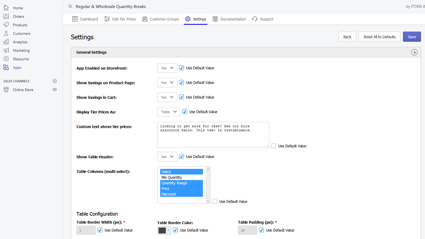Screen dimensions: 425x239
Task: Switch to the Edit Tier Prices tab
Action: pos(120,19)
